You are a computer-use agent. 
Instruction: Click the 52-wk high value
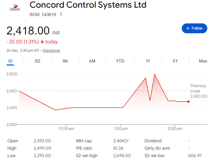click(x=122, y=156)
